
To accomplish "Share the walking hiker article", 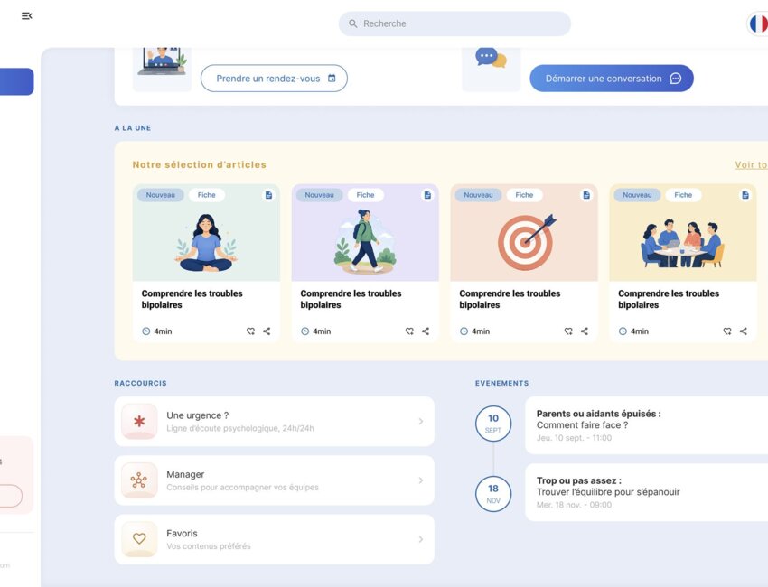I will coord(426,331).
